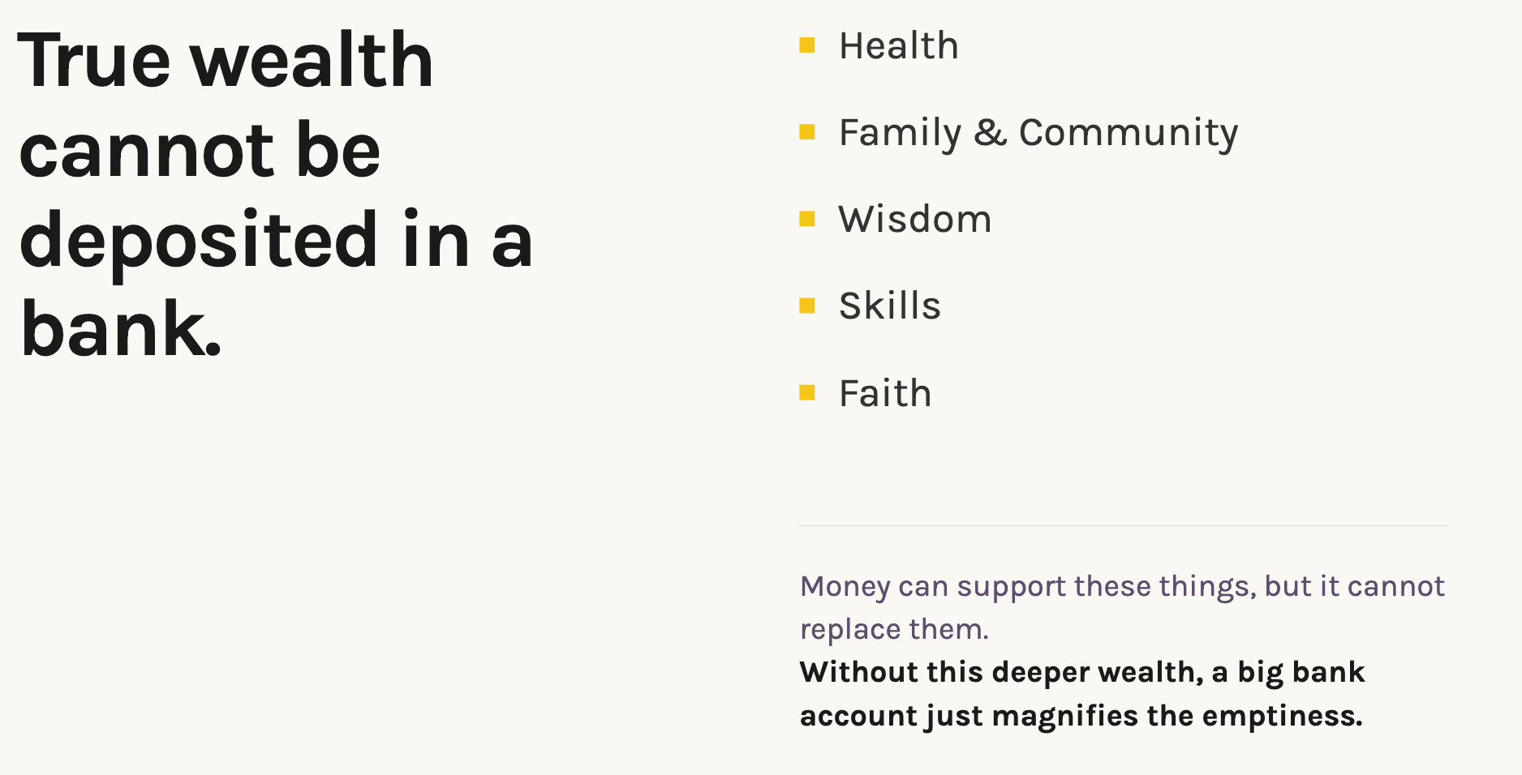
Task: Click the word bank. in the heading
Action: click(x=121, y=329)
